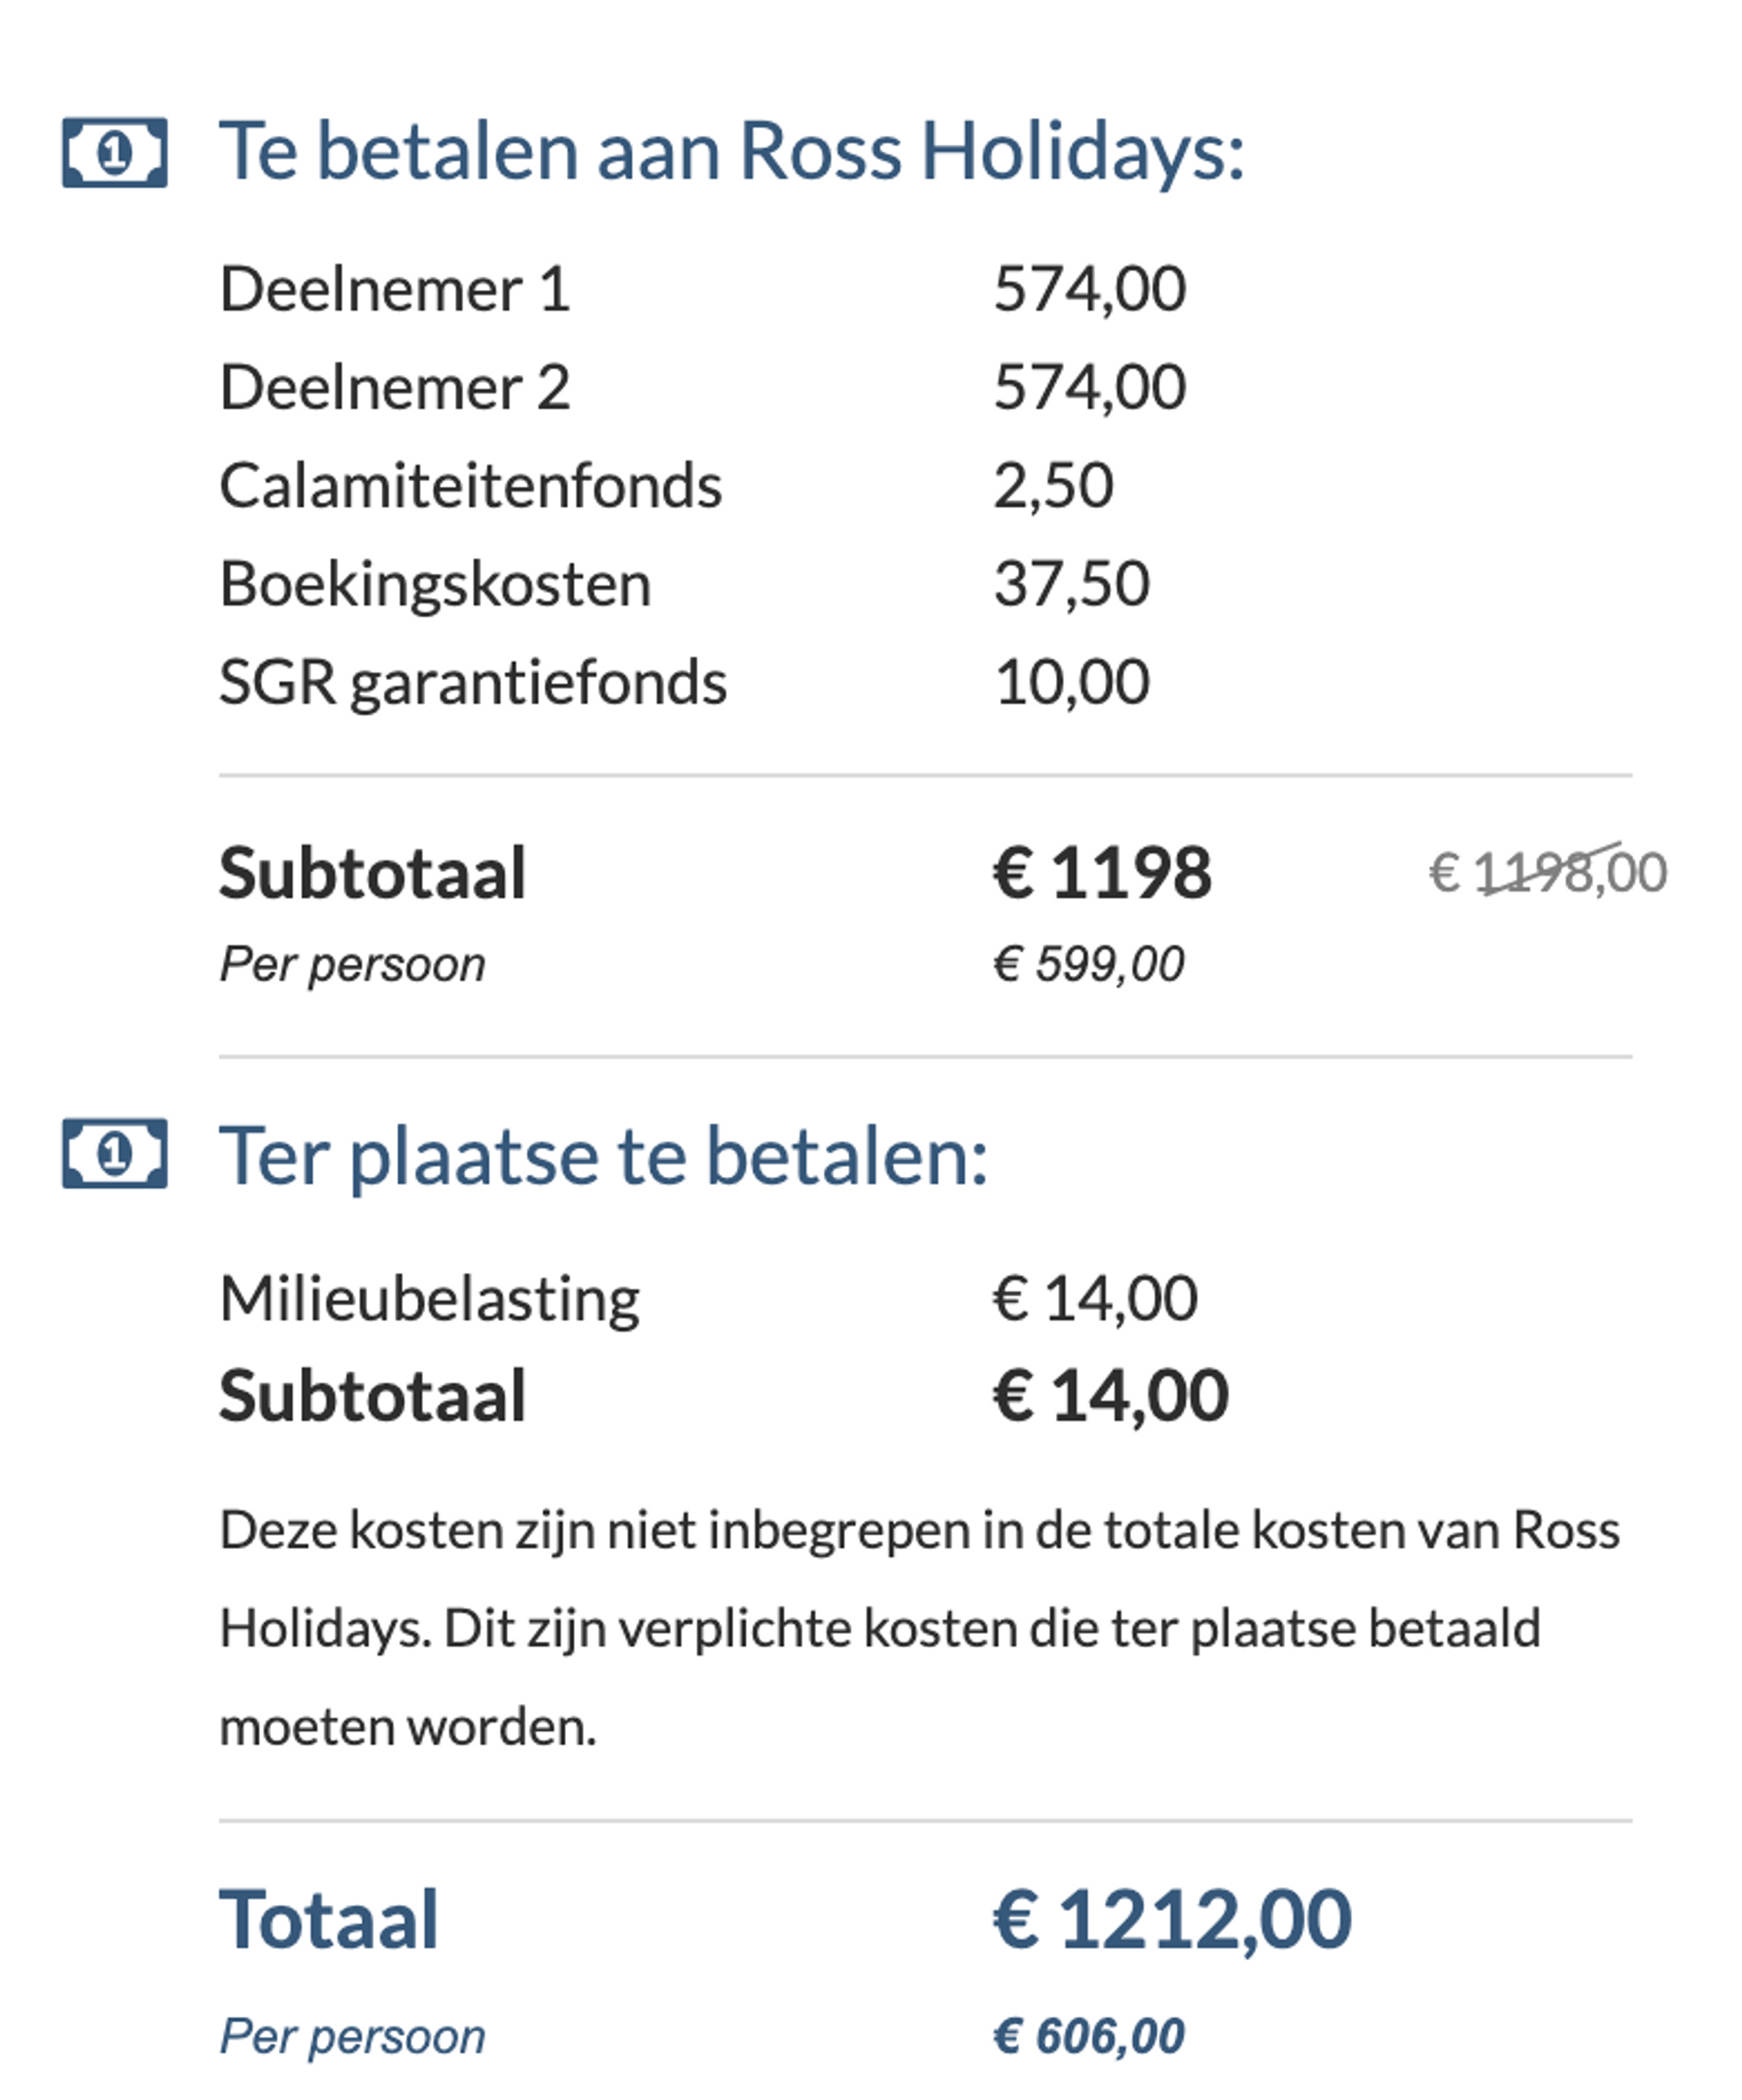Image resolution: width=1742 pixels, height=2100 pixels.
Task: Click the bold subtotal amount € 1198
Action: click(x=1101, y=873)
